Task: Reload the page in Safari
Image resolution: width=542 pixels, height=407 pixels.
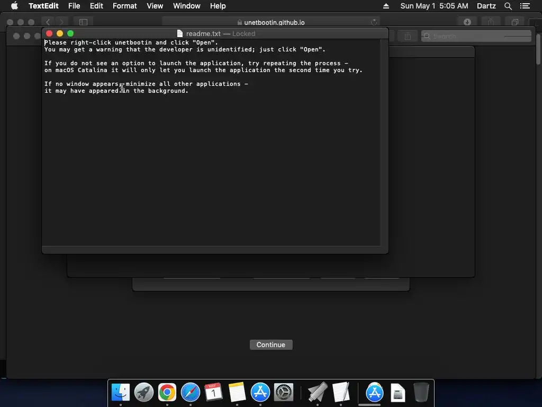Action: 374,22
